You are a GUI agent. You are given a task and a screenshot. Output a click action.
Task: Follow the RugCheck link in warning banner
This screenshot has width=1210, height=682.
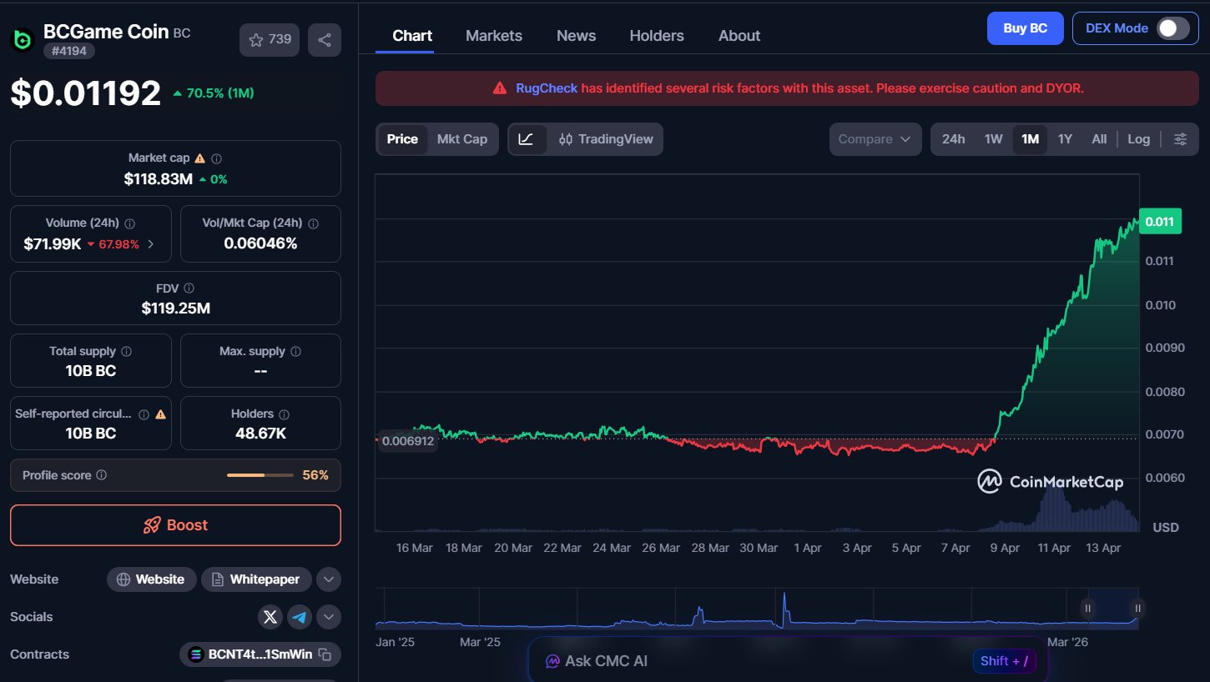click(547, 88)
